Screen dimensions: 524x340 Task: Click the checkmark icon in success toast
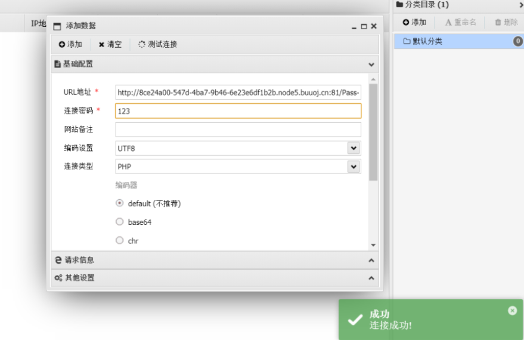pos(355,320)
